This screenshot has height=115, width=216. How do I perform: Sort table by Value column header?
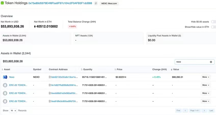coord(176,69)
